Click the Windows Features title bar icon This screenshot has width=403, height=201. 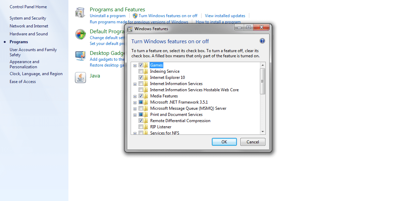[x=130, y=29]
